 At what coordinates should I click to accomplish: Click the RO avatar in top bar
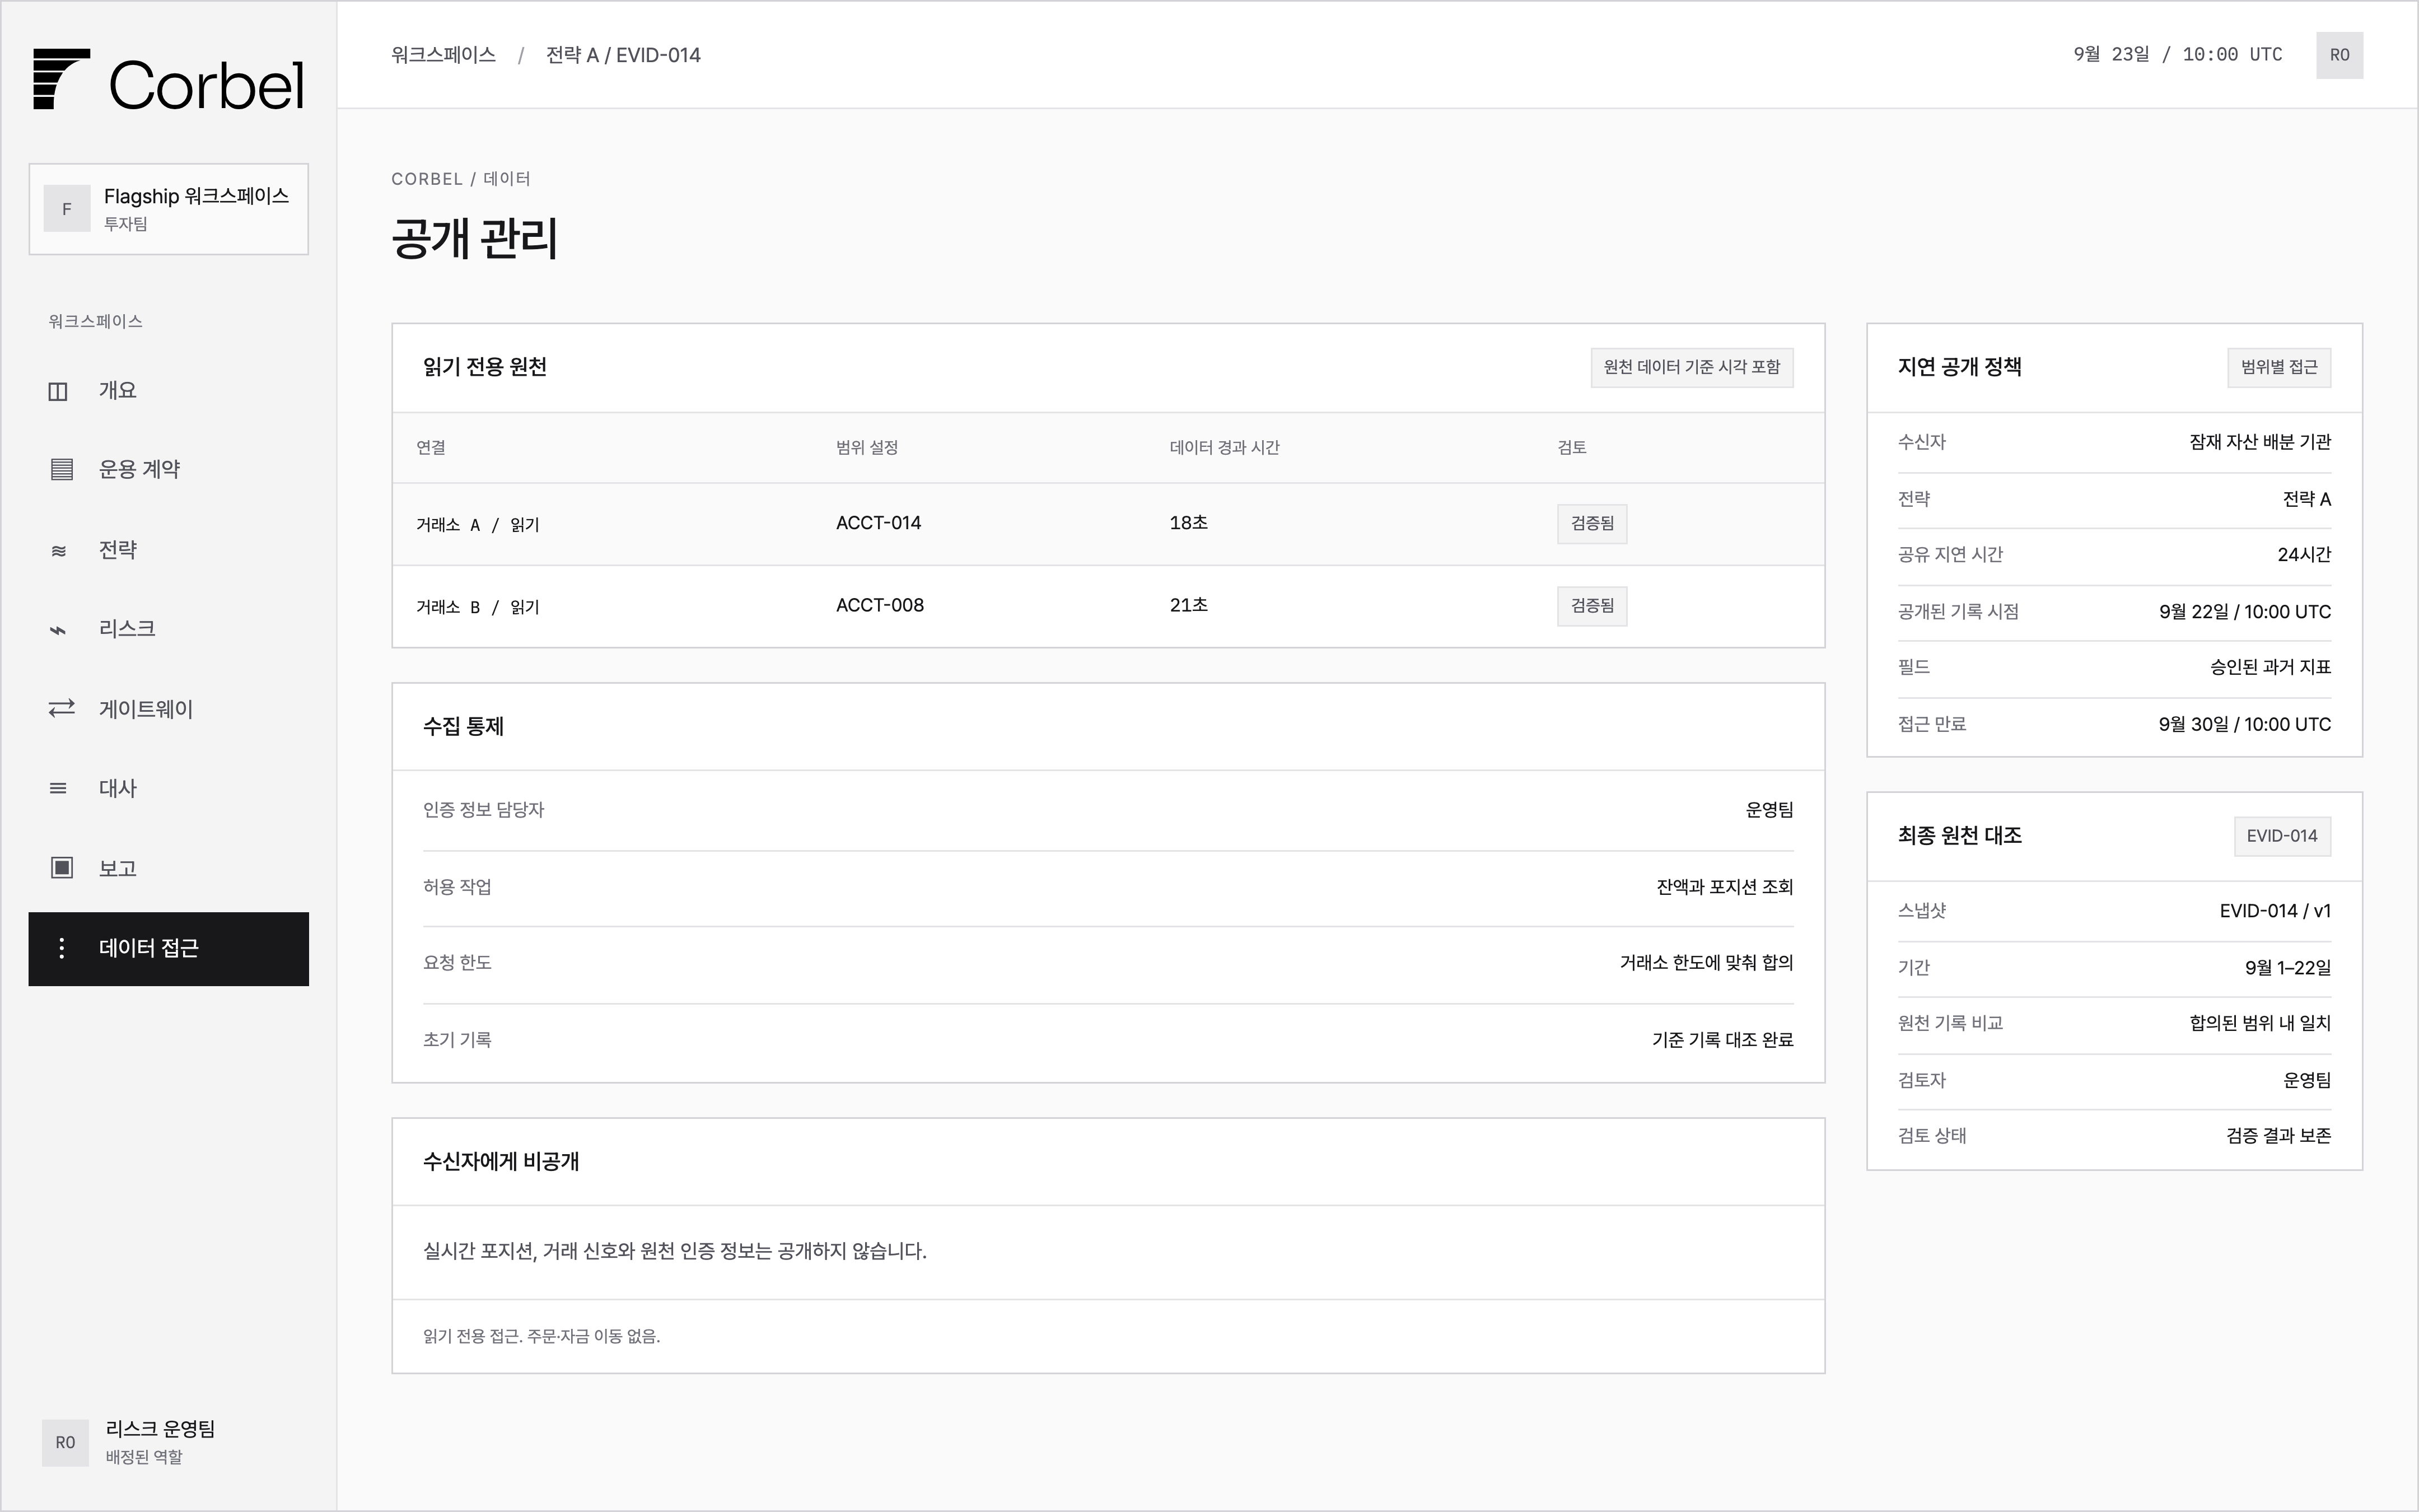coord(2339,55)
